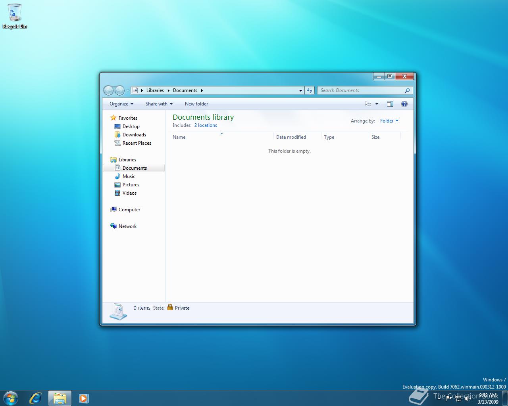Sort by the Name column header

221,137
